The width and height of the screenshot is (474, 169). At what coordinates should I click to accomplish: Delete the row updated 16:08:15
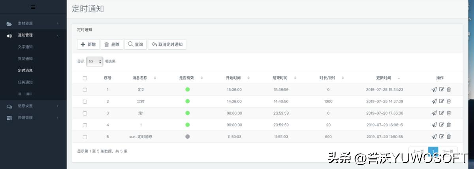449,125
